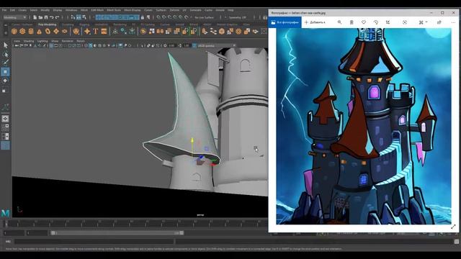Click the Save Scene icon
Screen dimensions: 461x259
click(x=46, y=17)
